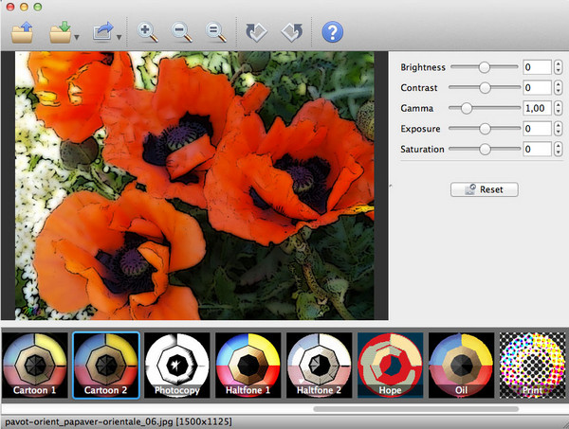Rotate image with the right rotate icon
The height and width of the screenshot is (429, 569).
click(x=291, y=33)
